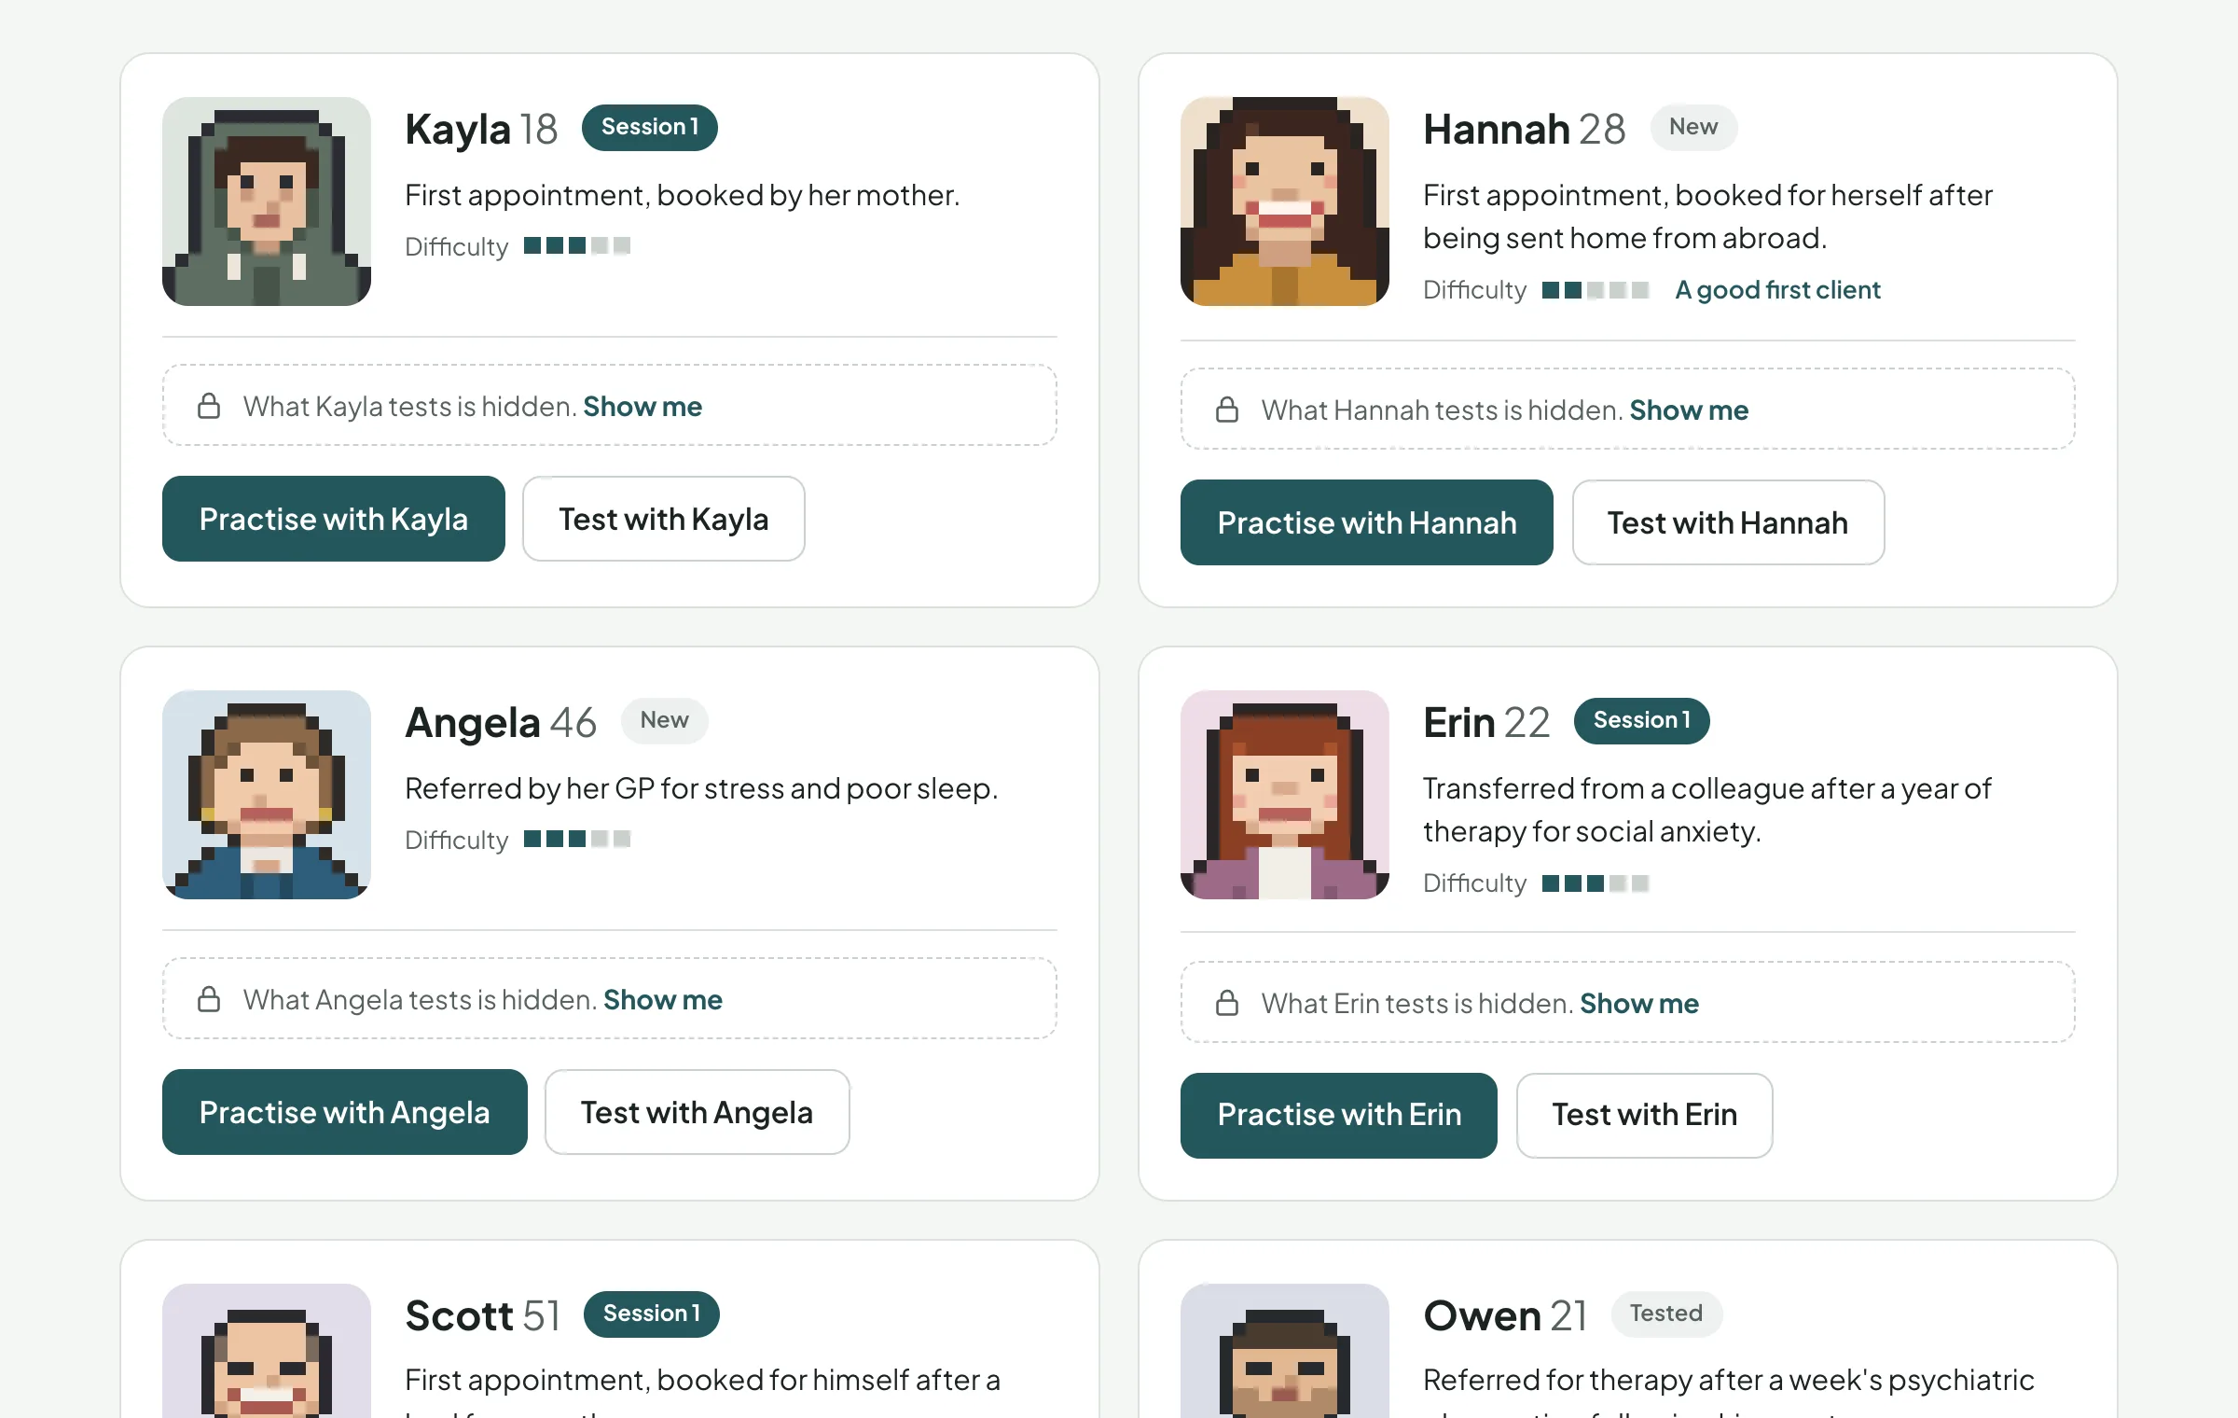Viewport: 2238px width, 1418px height.
Task: Click Kayla's pixel avatar
Action: [x=267, y=202]
